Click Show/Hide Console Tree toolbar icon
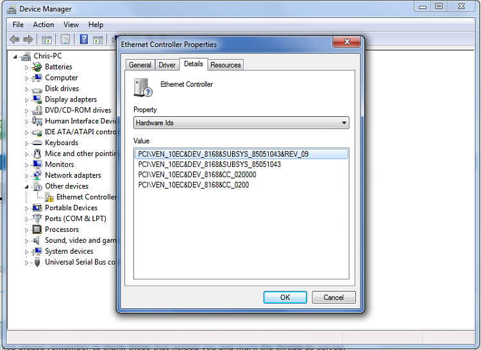Viewport: 481px width, 350px height. click(47, 40)
